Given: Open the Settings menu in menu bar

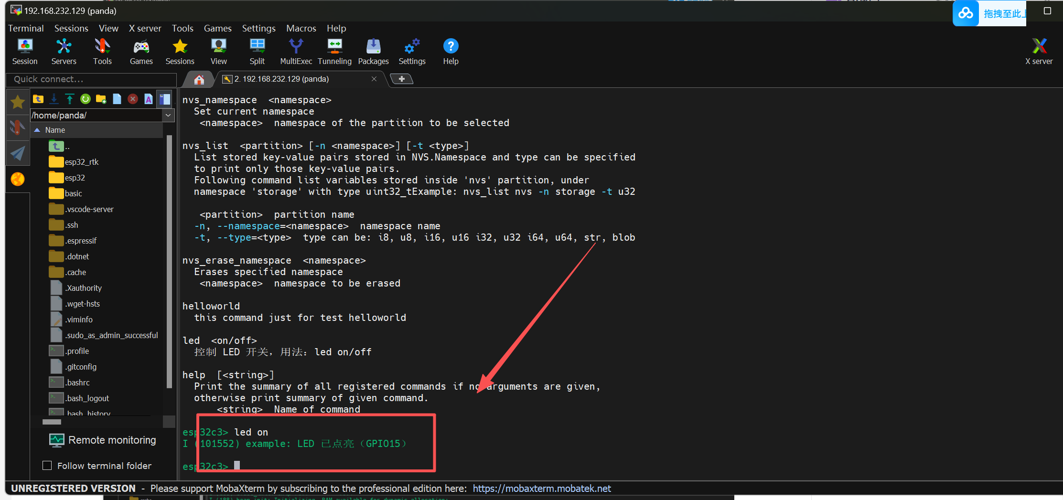Looking at the screenshot, I should coord(258,28).
